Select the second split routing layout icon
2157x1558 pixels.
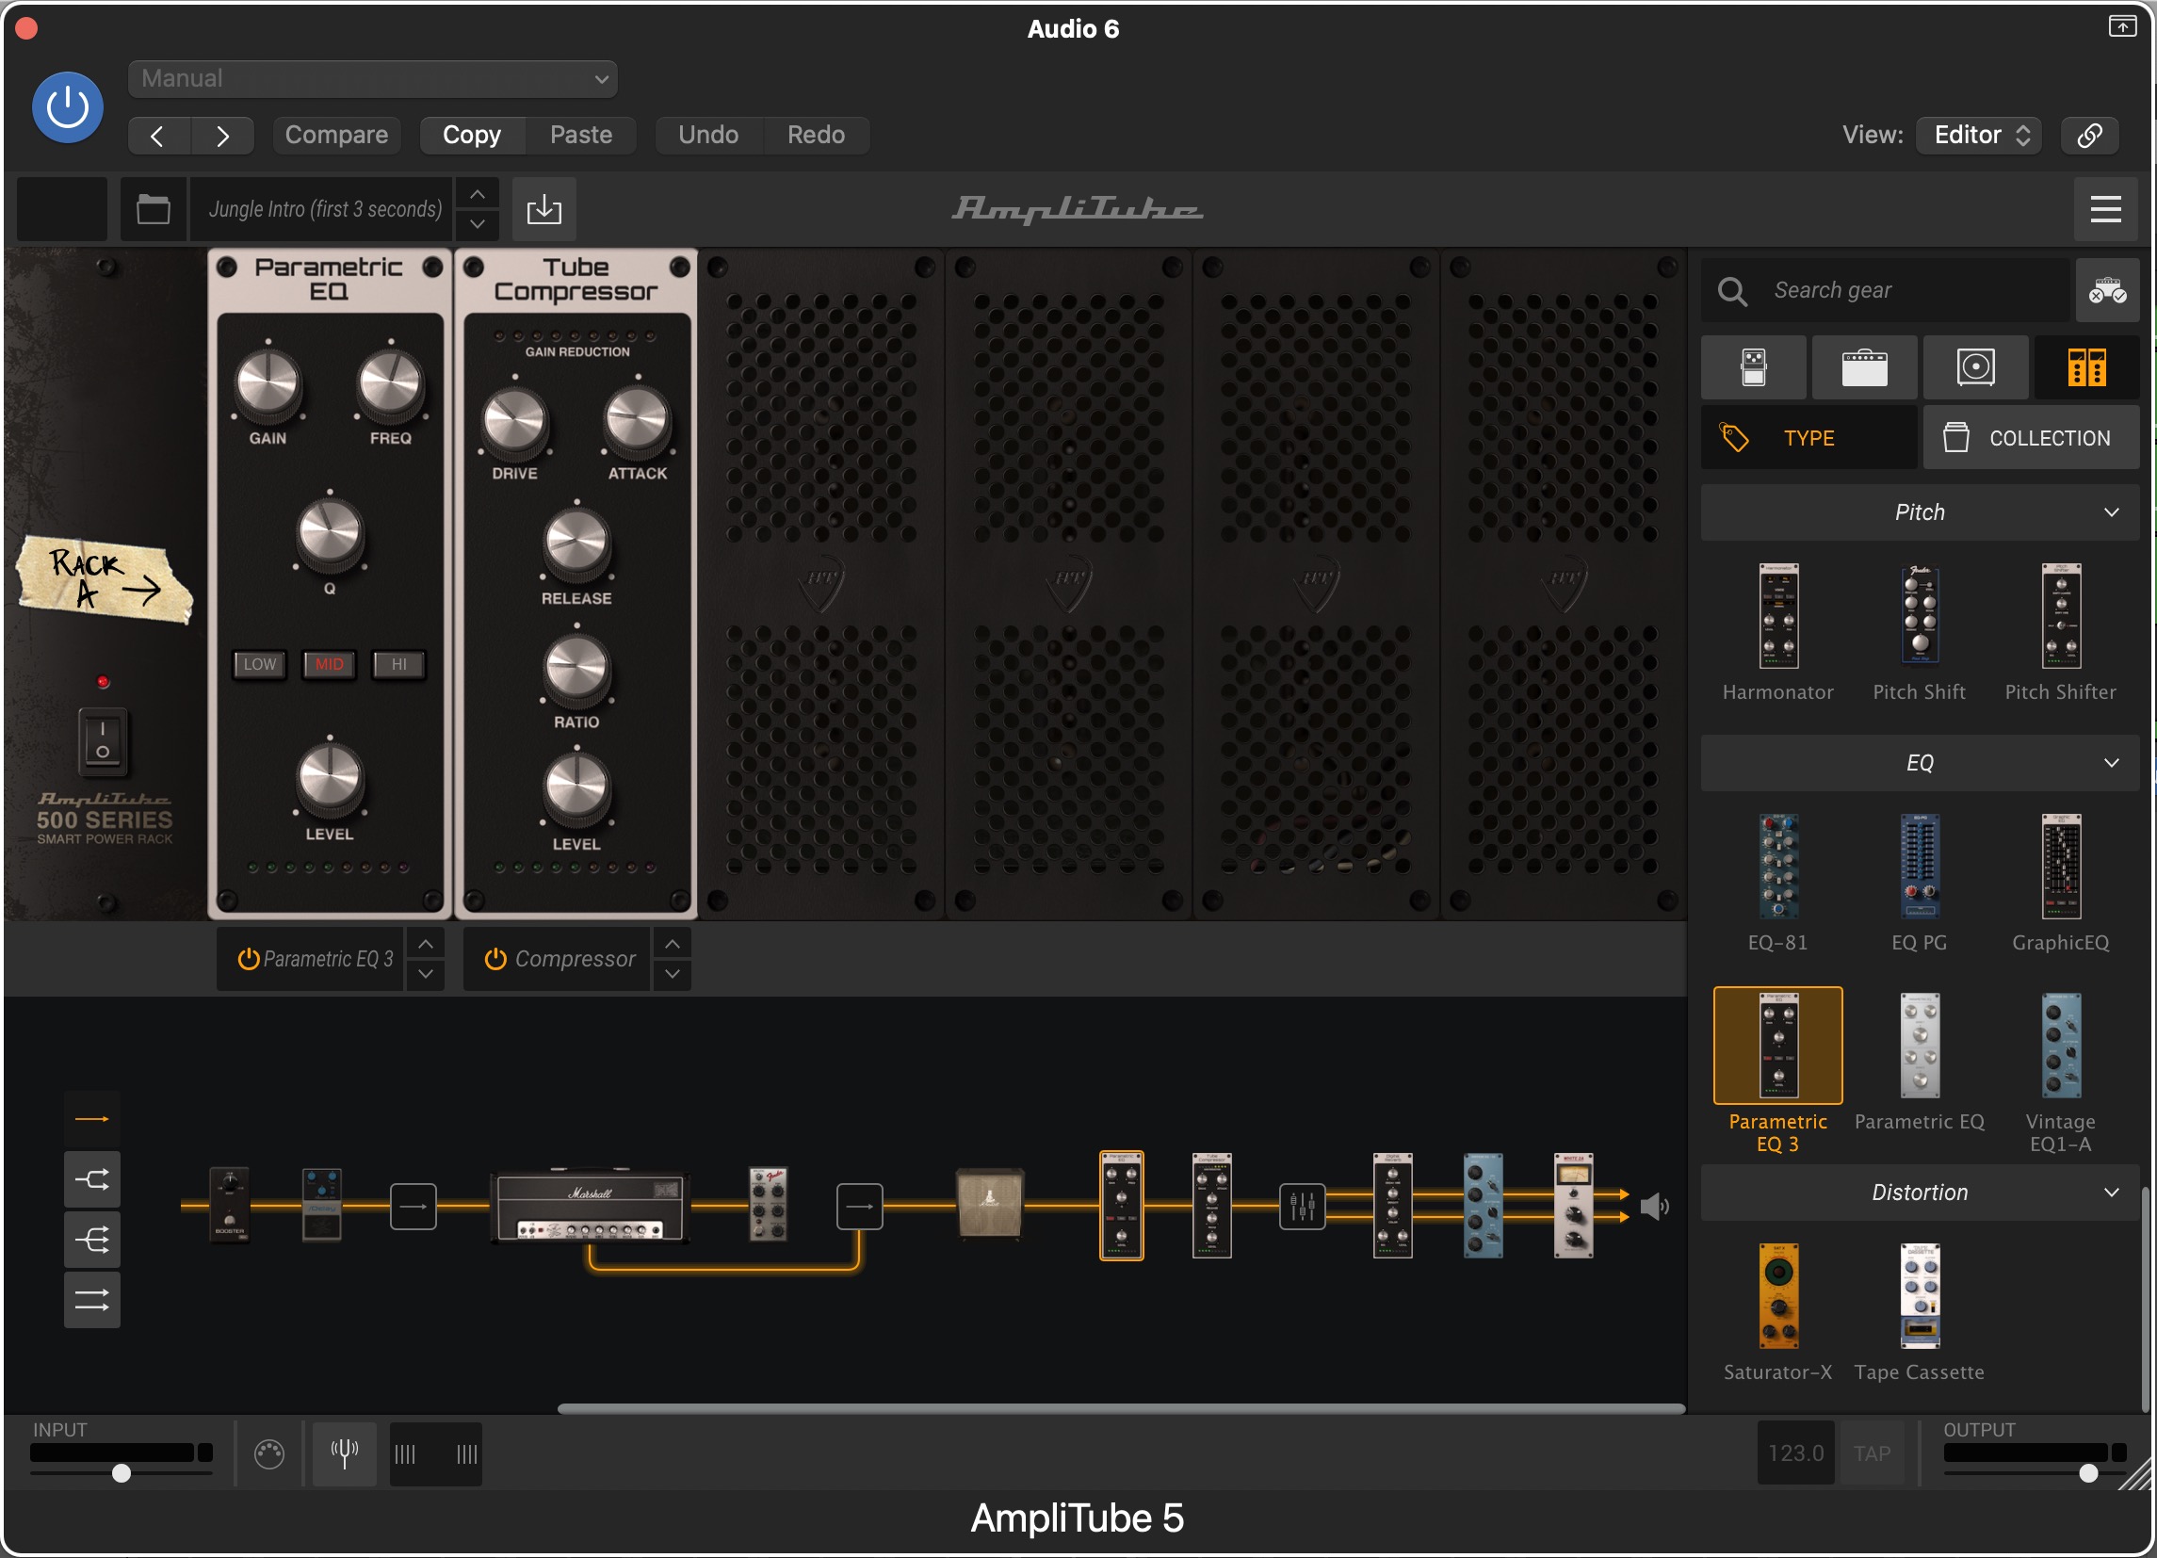pyautogui.click(x=92, y=1180)
